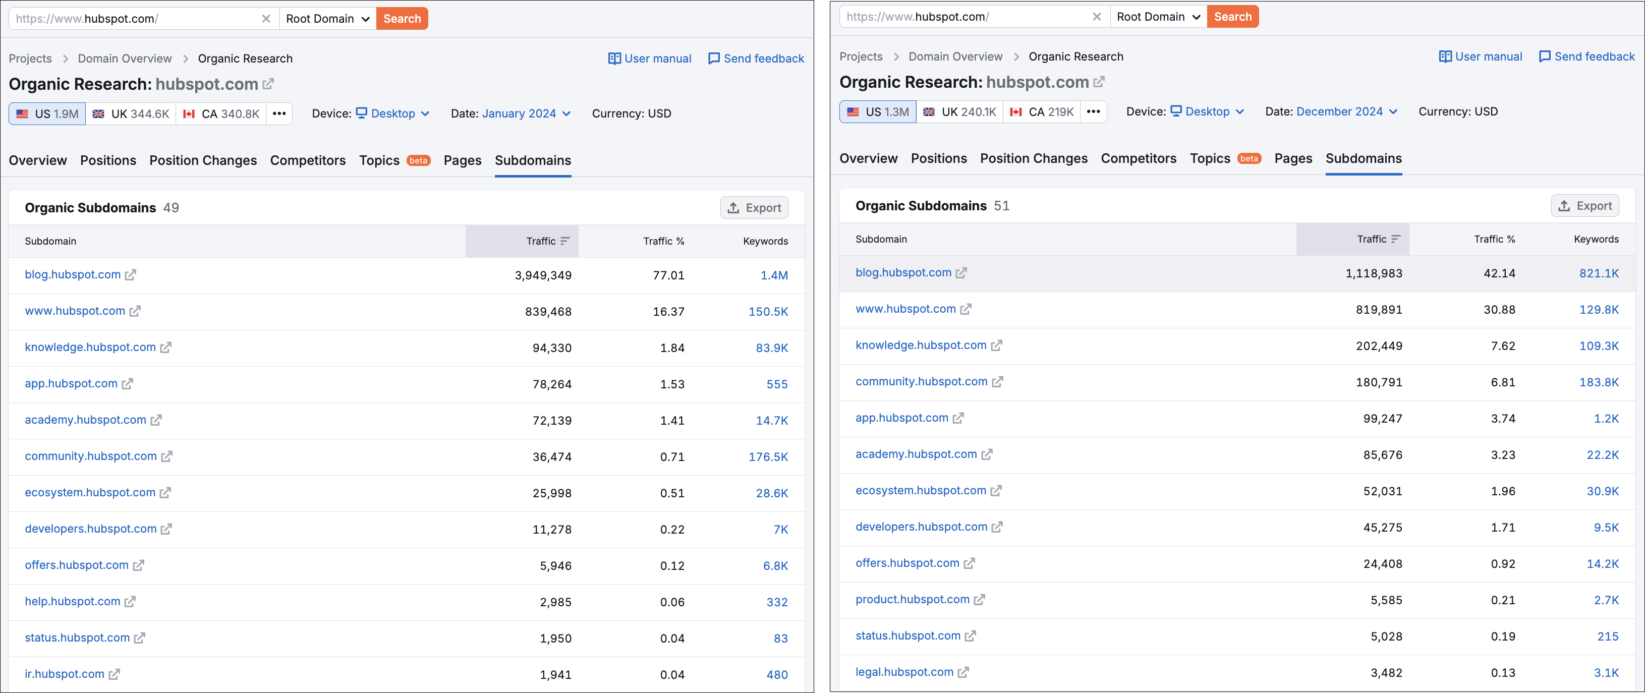Image resolution: width=1645 pixels, height=693 pixels.
Task: Click Search button in left panel
Action: 402,19
